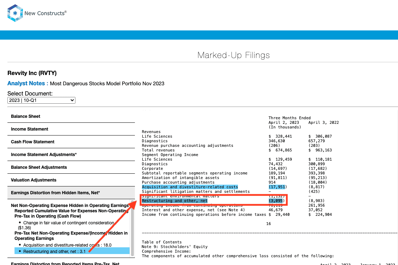
Task: Click the 'Corporate' row label
Action: [x=152, y=169]
